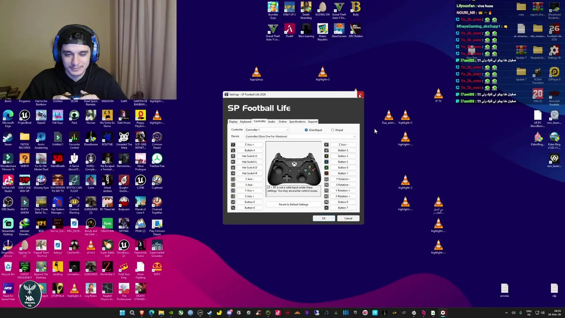Open the World War Z shortcut

pyautogui.click(x=107, y=269)
